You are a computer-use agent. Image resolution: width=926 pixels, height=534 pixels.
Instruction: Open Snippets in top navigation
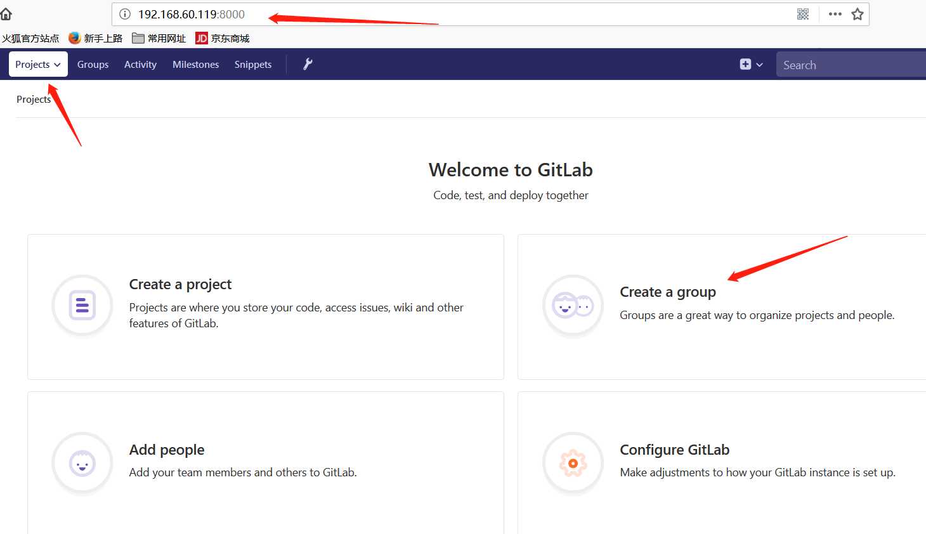click(x=253, y=64)
